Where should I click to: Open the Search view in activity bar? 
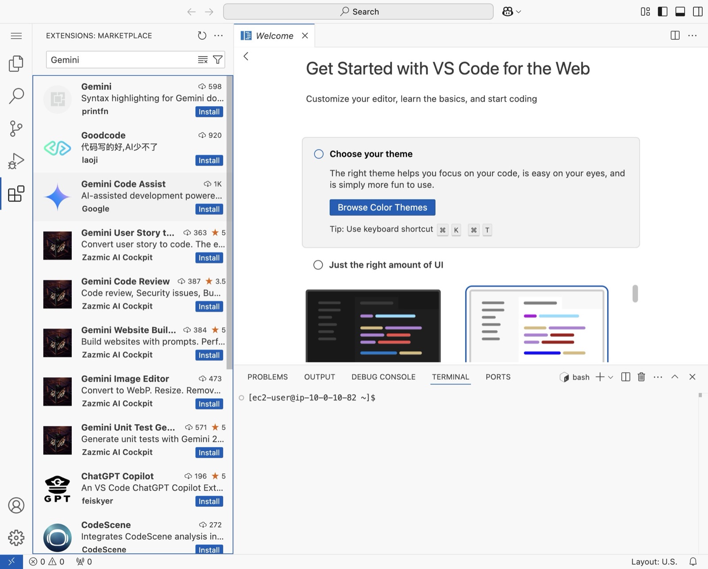point(16,96)
